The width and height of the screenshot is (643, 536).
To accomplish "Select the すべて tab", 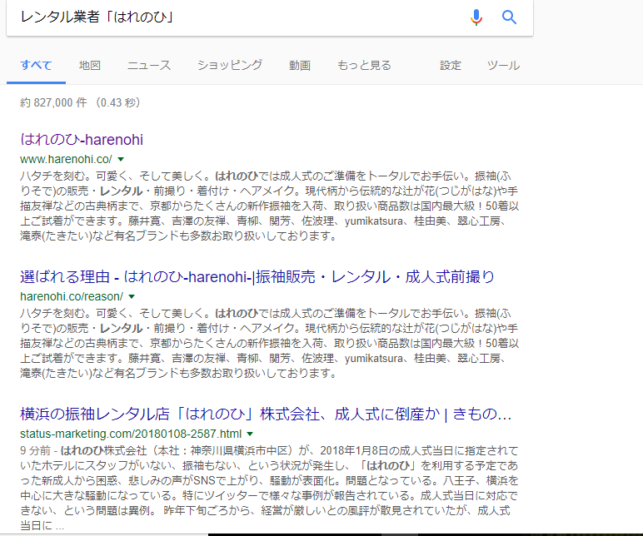I will pyautogui.click(x=36, y=65).
